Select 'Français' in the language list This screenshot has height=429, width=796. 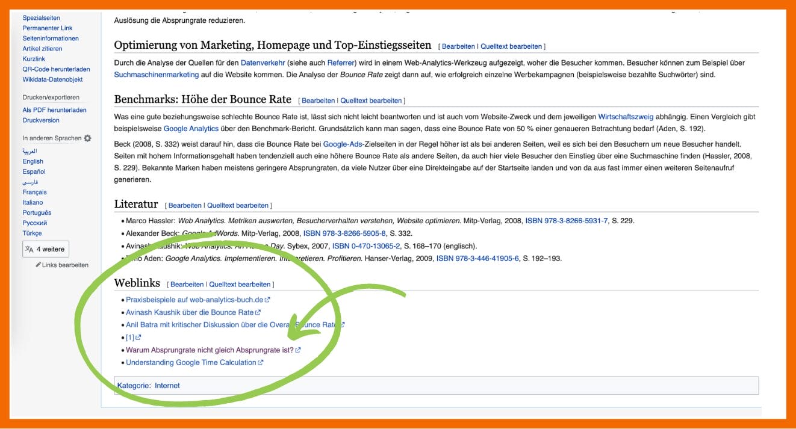click(x=34, y=192)
